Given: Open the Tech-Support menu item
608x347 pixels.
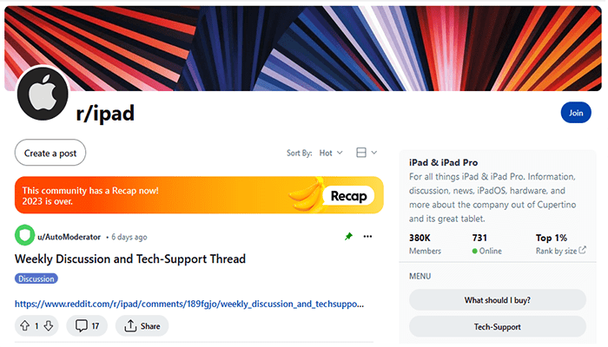Looking at the screenshot, I should pos(497,326).
